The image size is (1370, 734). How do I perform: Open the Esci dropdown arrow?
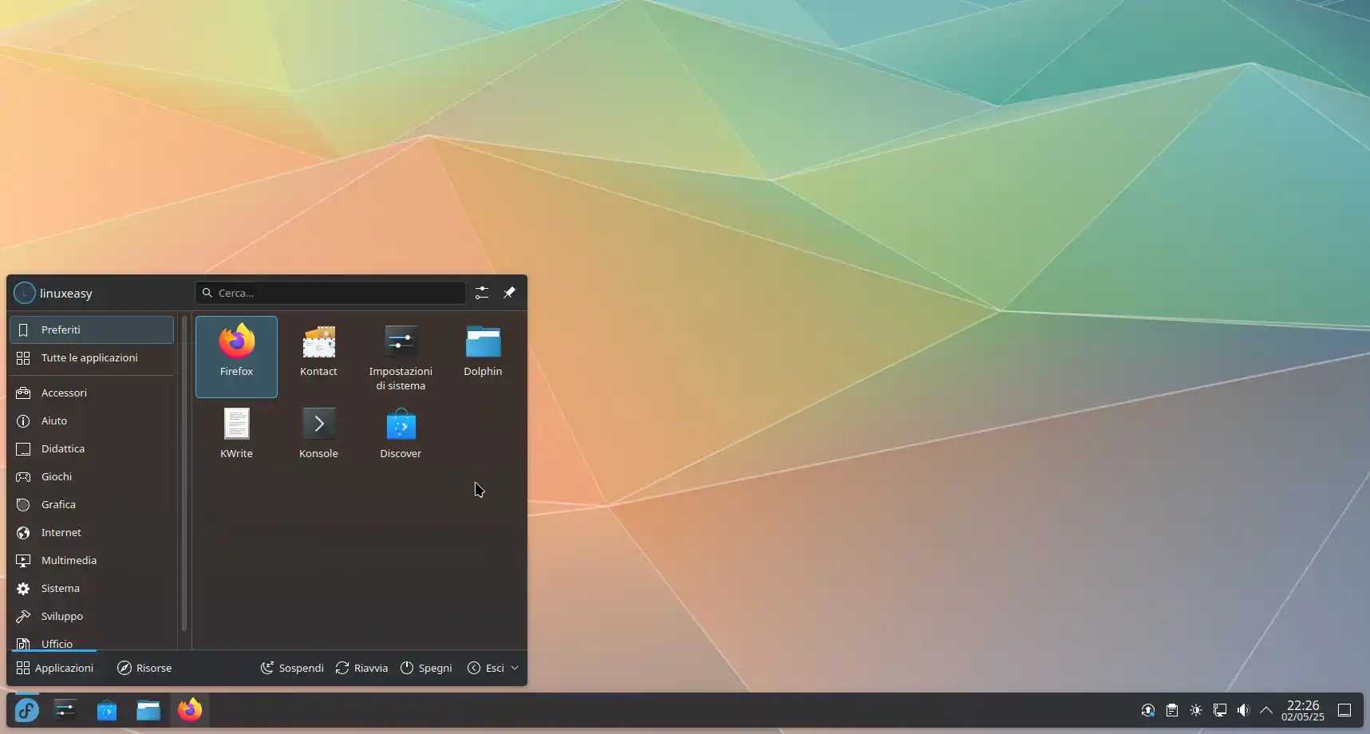[x=515, y=668]
